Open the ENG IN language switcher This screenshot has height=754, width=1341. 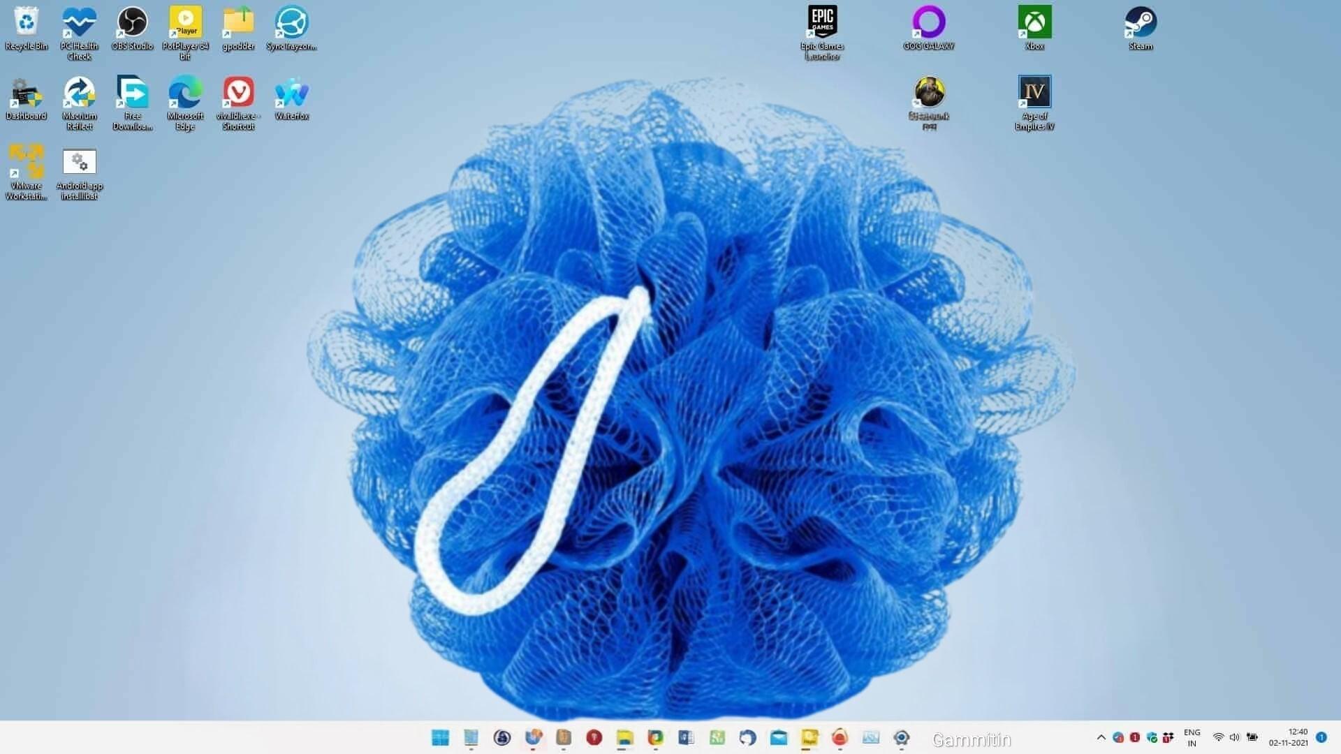click(1192, 737)
